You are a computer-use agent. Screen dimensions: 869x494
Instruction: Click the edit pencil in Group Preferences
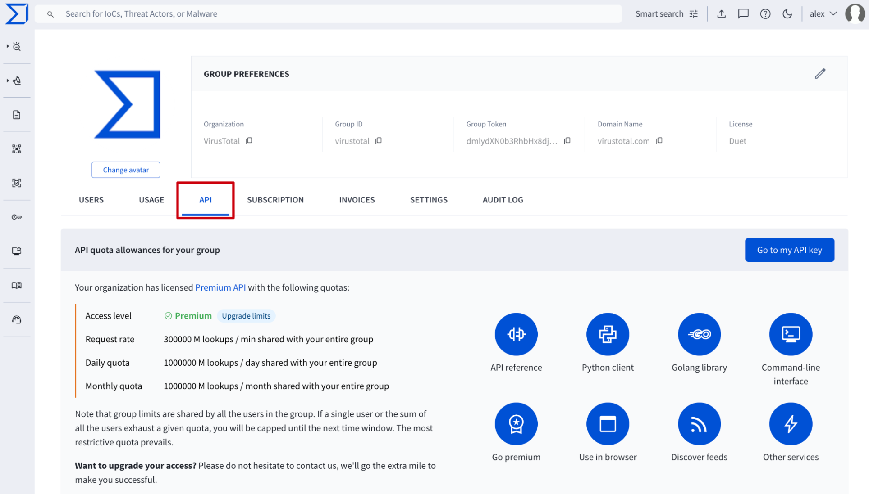coord(820,74)
